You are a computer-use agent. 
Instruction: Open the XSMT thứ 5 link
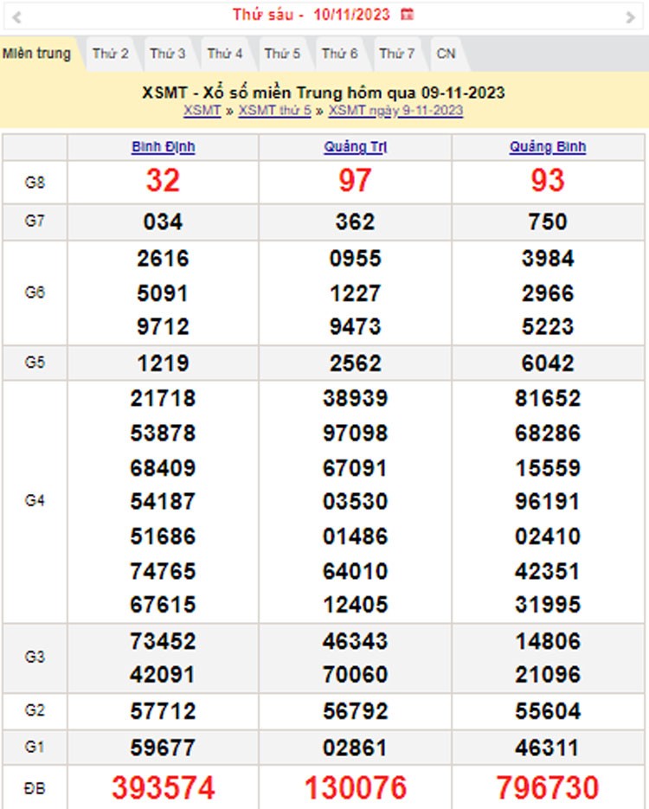(x=274, y=111)
